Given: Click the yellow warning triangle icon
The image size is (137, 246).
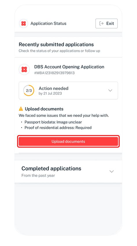Looking at the screenshot, I should 21,109.
